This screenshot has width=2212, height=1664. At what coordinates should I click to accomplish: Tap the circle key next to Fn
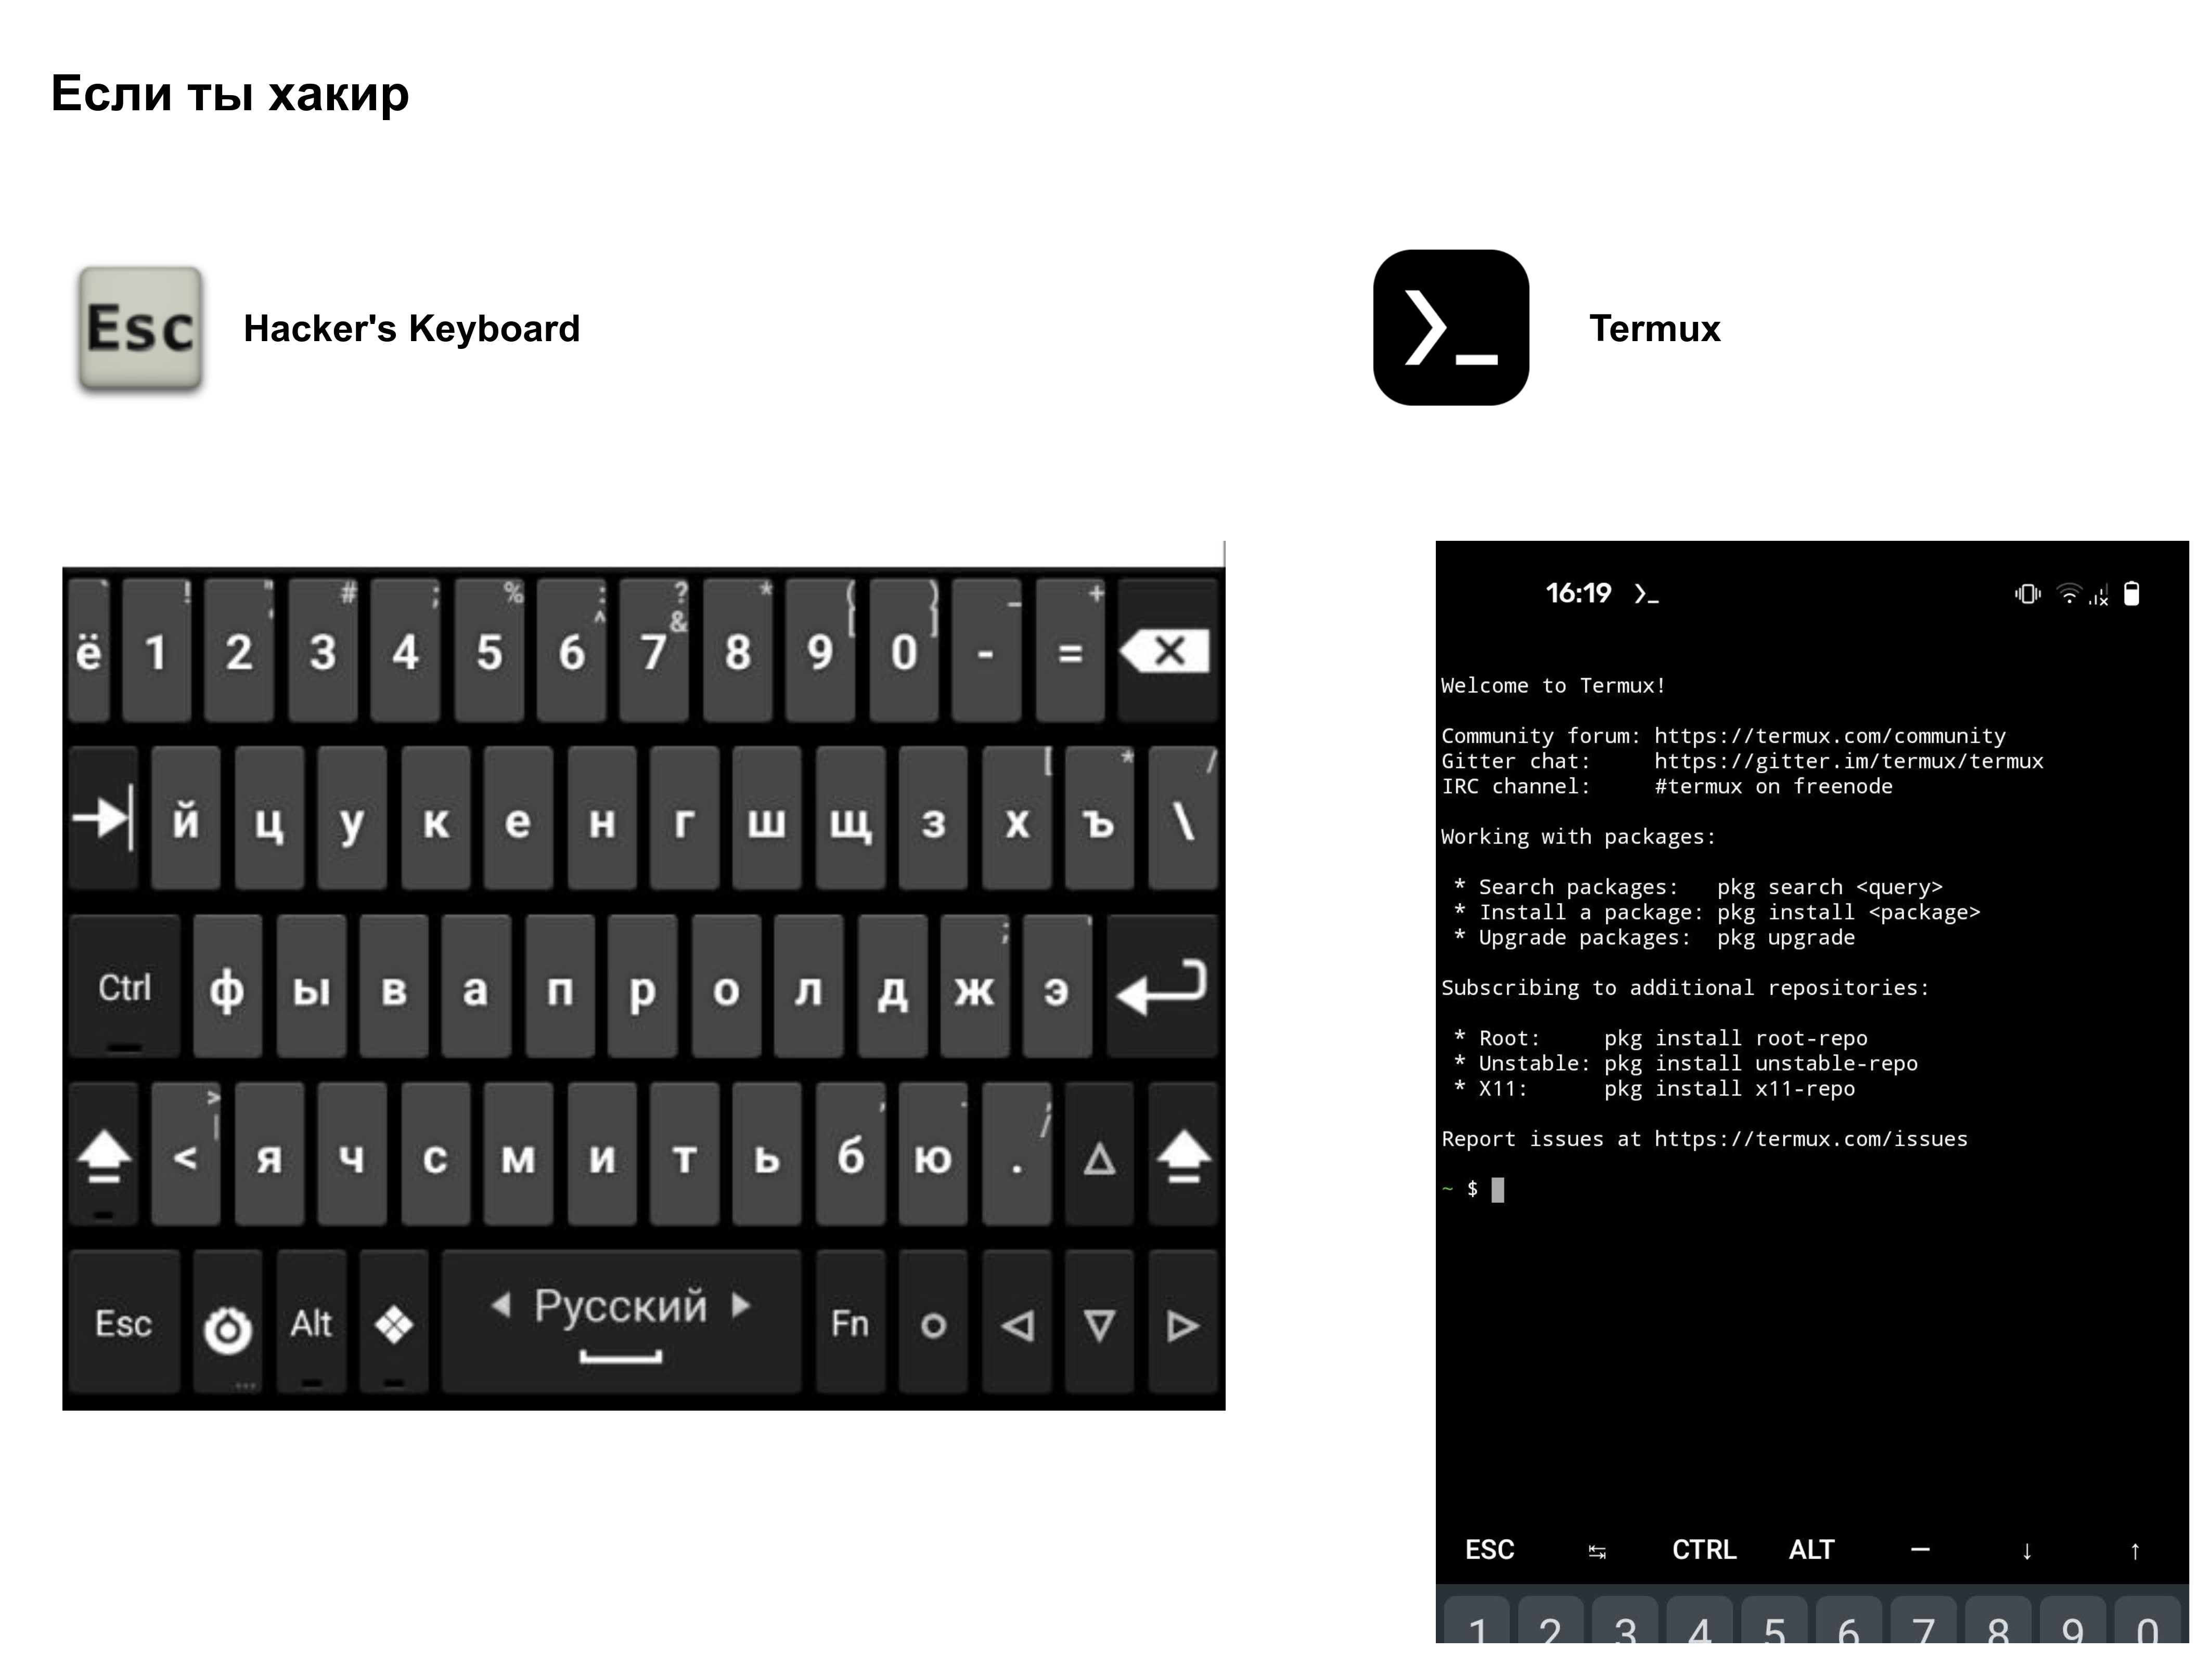click(x=932, y=1324)
